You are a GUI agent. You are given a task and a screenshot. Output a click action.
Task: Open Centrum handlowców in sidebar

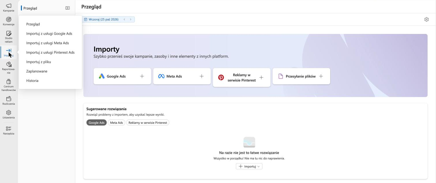(x=9, y=85)
